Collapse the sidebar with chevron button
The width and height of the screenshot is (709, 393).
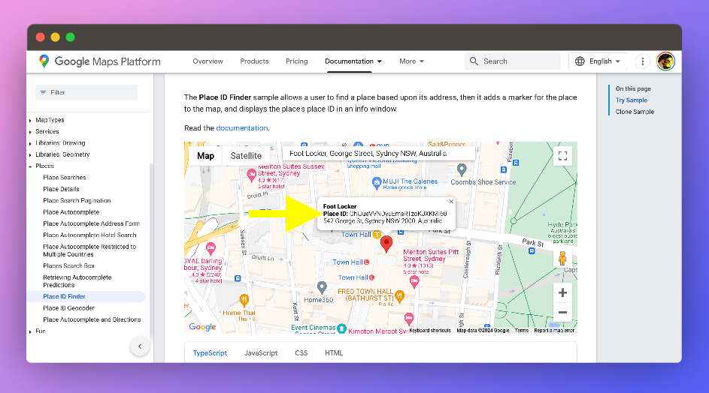pyautogui.click(x=140, y=346)
